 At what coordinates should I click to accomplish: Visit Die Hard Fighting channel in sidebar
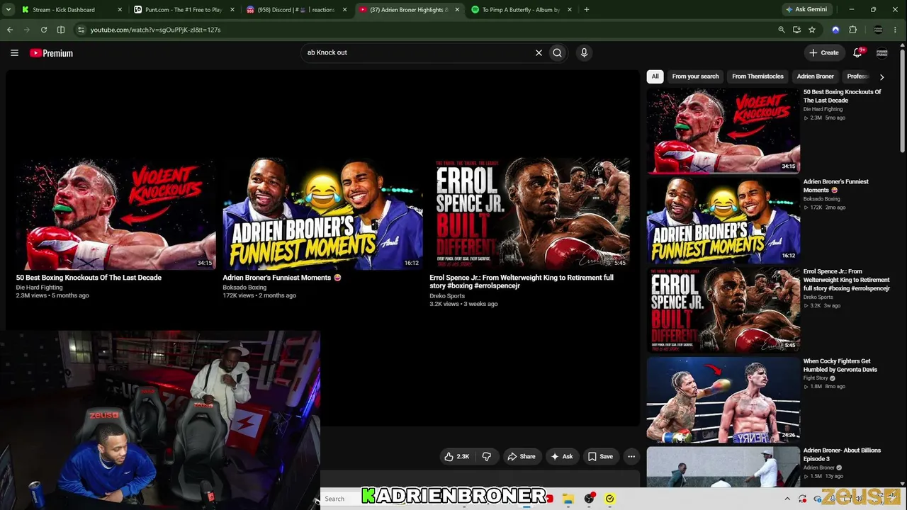pos(823,109)
